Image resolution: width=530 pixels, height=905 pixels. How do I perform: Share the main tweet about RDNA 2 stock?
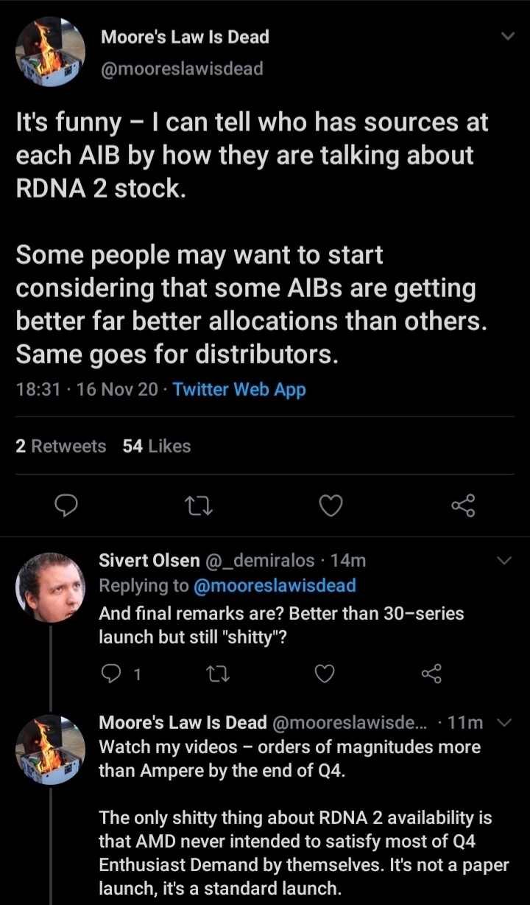point(463,506)
